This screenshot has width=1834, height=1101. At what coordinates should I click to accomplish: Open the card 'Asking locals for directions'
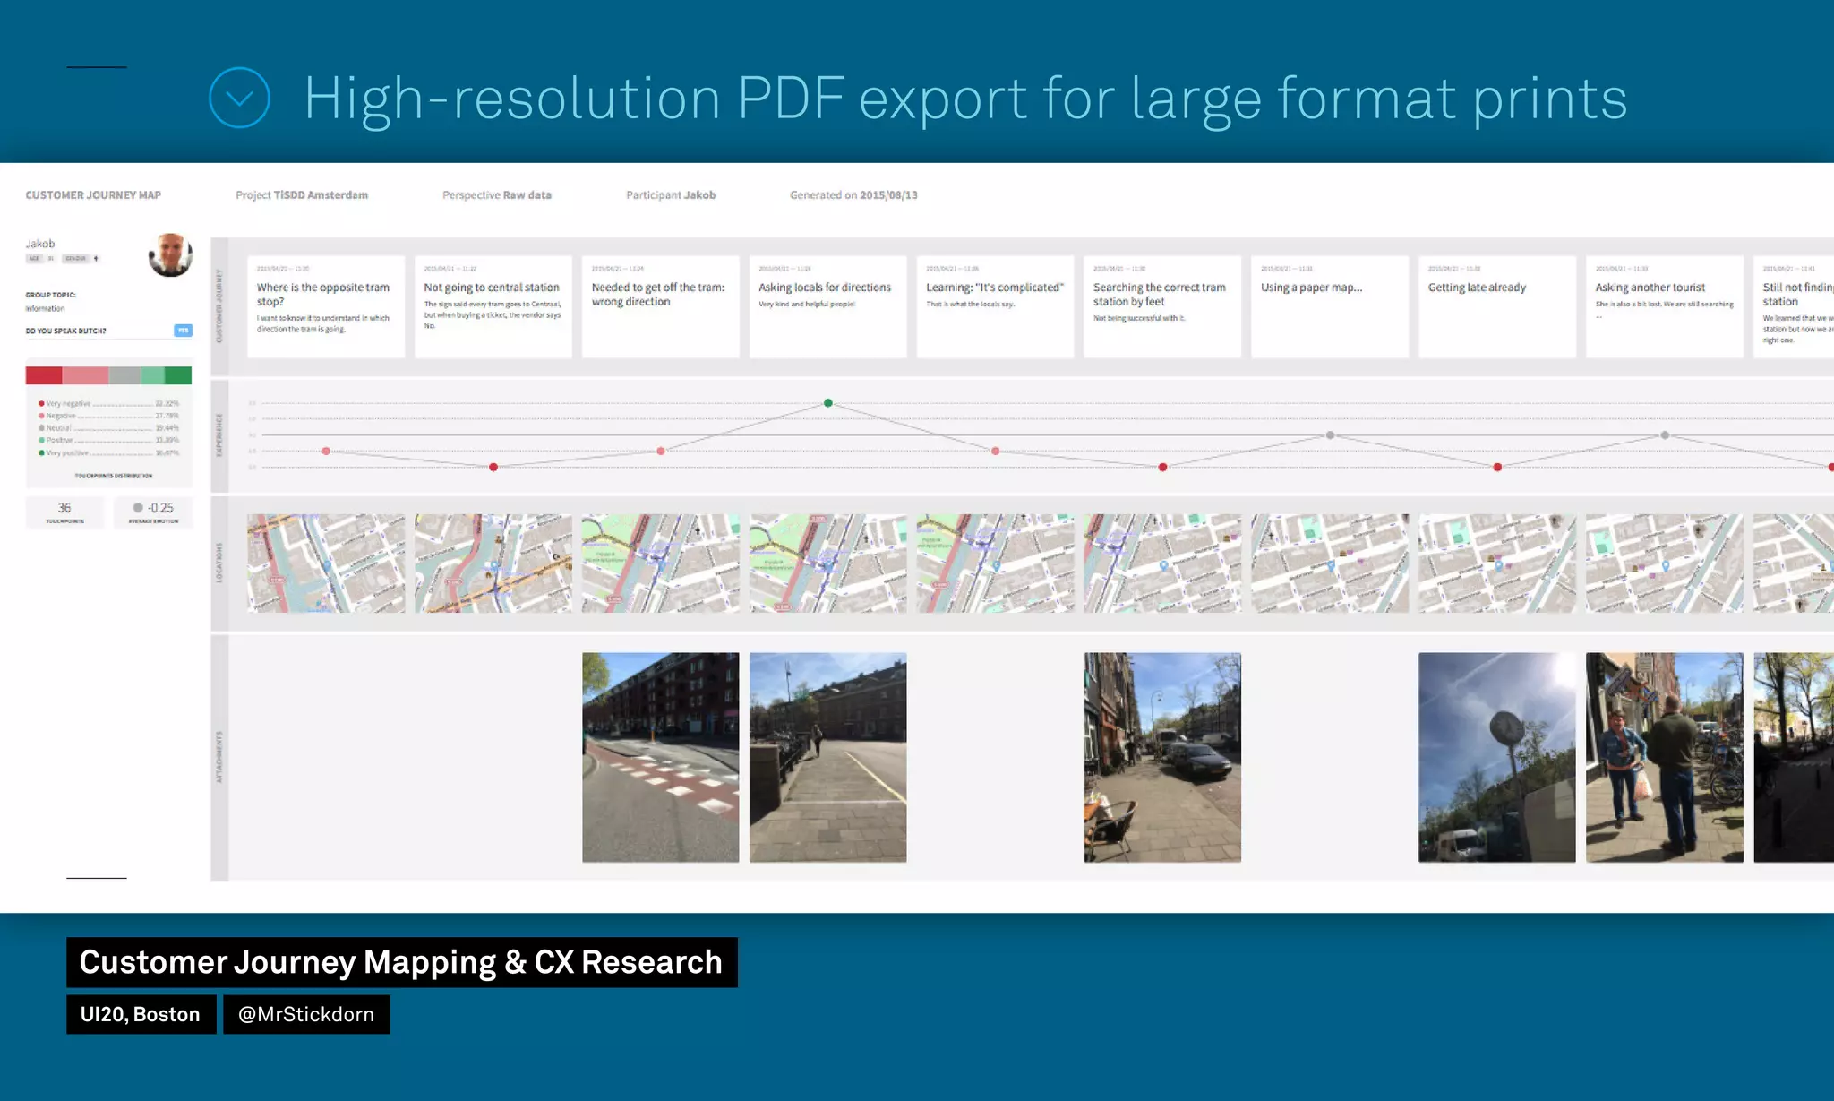828,306
